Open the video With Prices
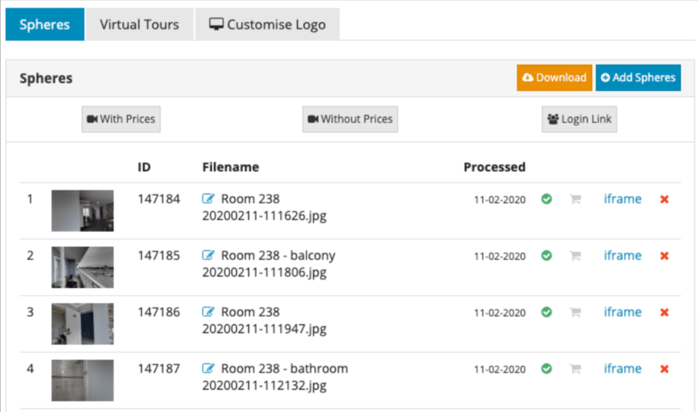Image resolution: width=698 pixels, height=412 pixels. click(x=121, y=119)
